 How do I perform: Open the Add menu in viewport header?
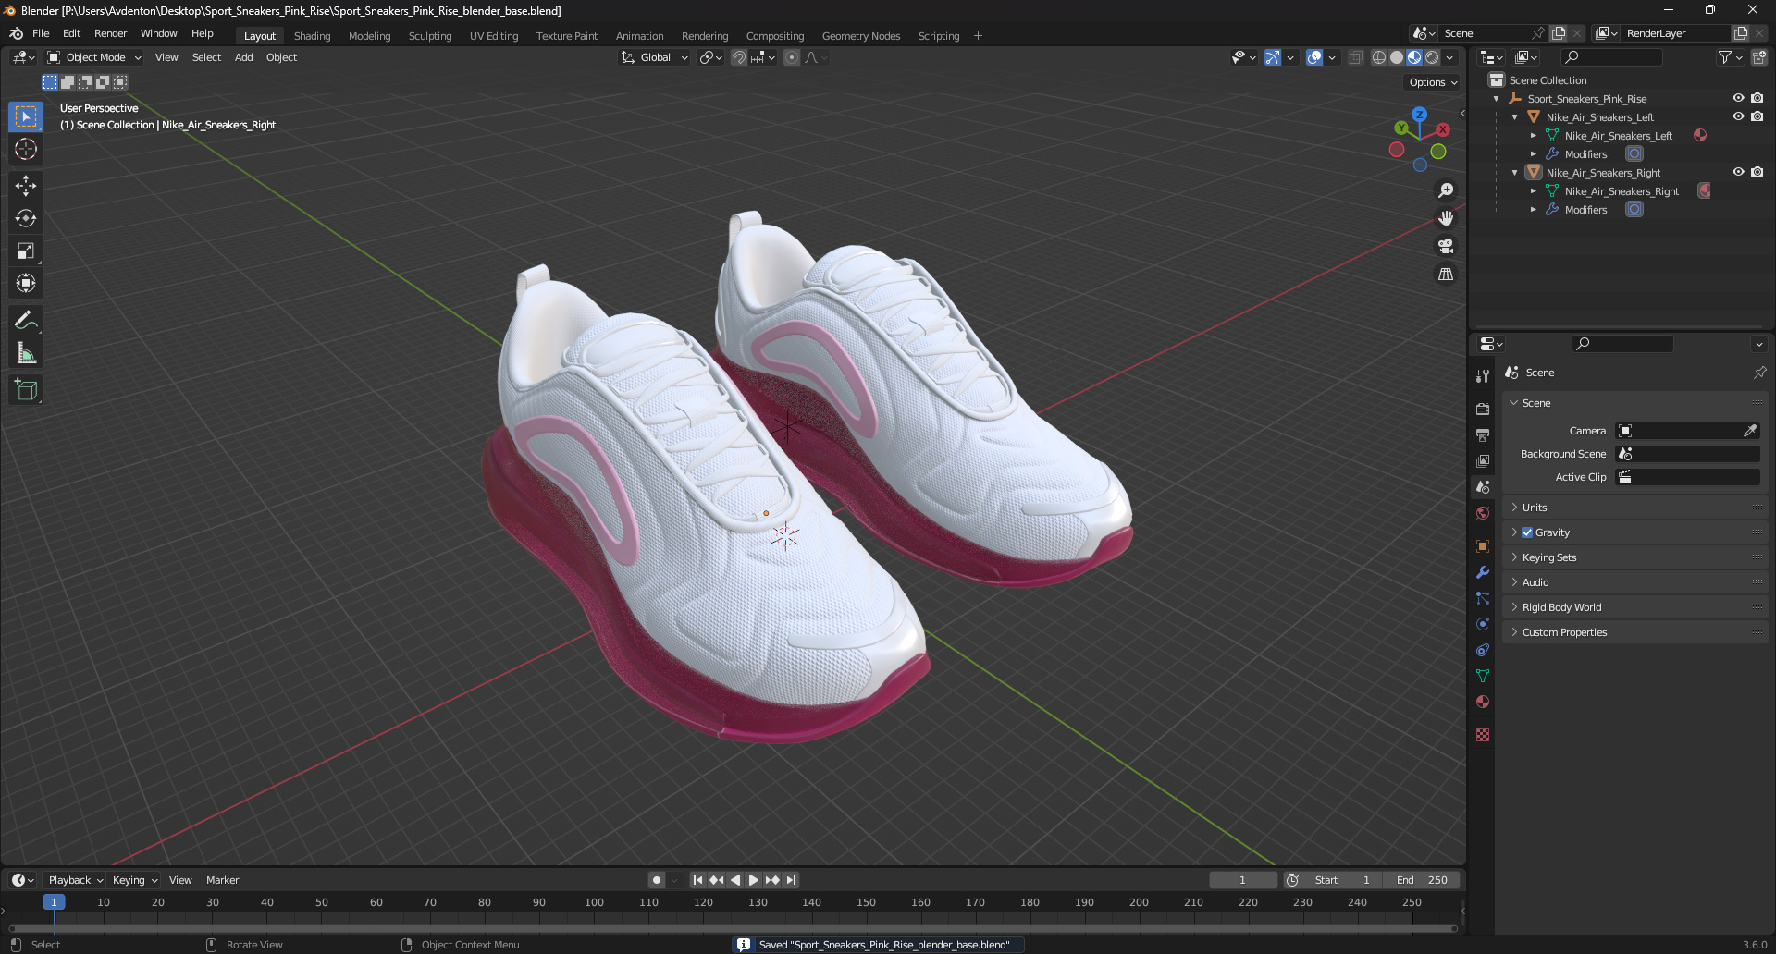(243, 57)
